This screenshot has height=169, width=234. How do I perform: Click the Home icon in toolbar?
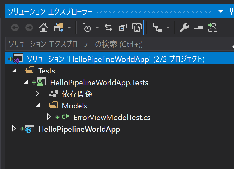click(x=43, y=28)
